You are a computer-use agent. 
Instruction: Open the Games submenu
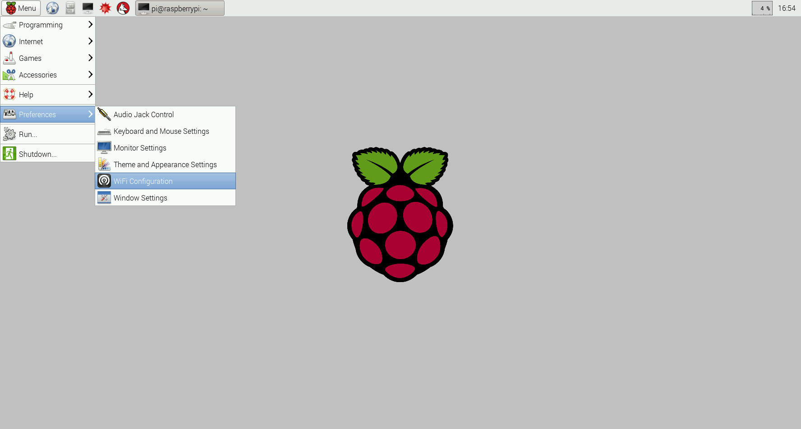[x=48, y=58]
